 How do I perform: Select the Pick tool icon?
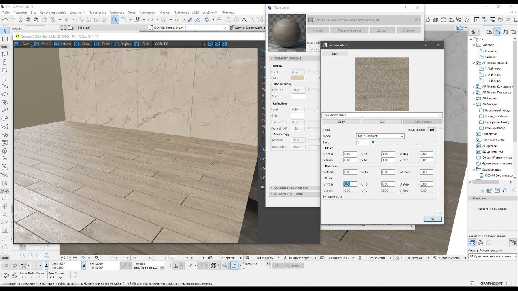137,44
